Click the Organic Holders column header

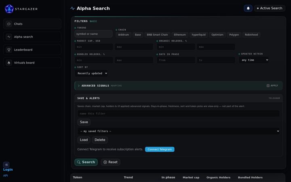tap(218, 178)
